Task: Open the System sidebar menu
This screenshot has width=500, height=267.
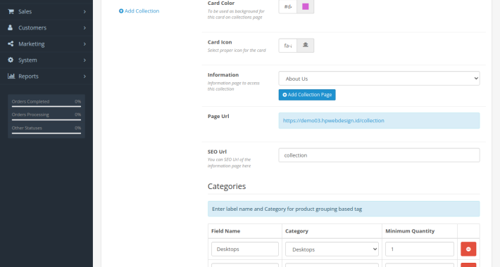Action: [x=46, y=60]
